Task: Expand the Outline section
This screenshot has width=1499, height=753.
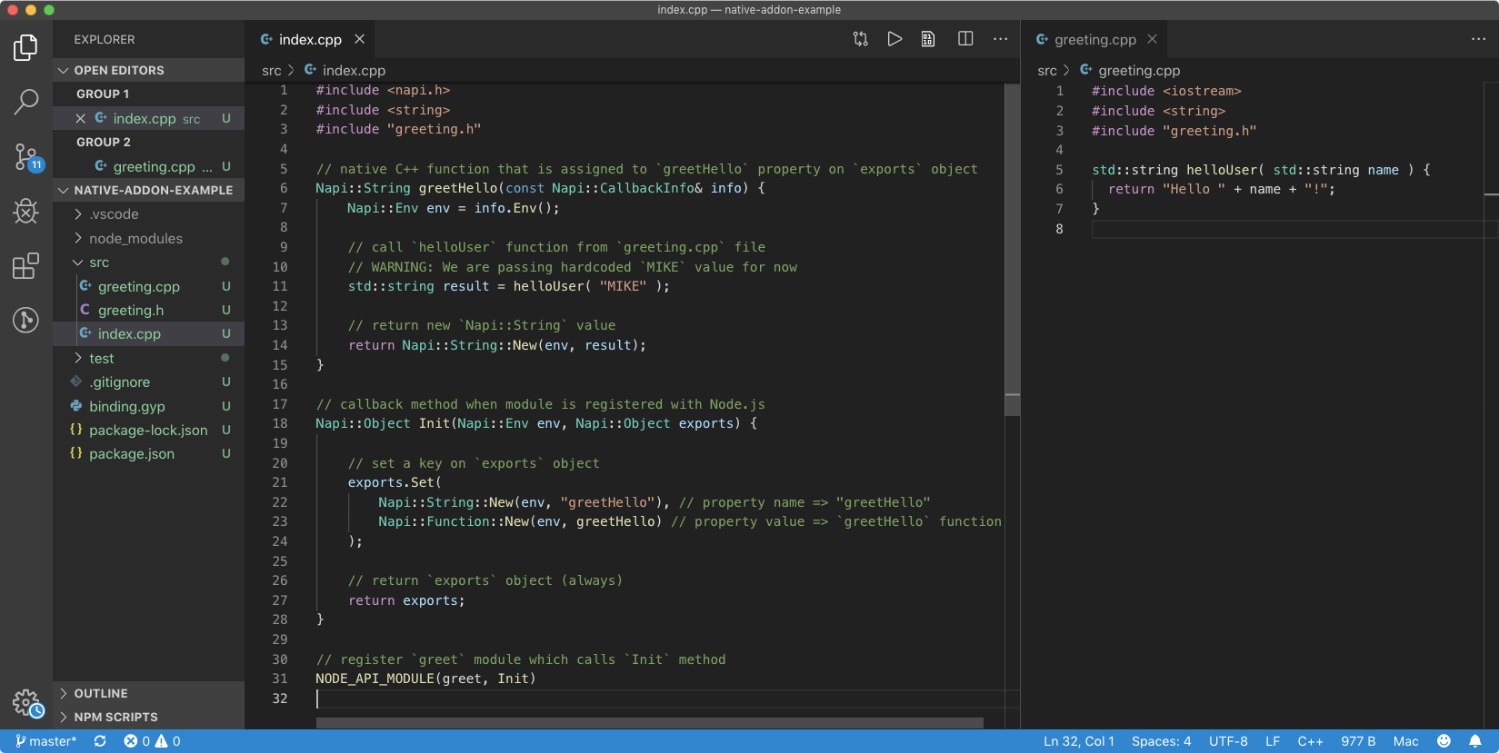Action: (148, 693)
